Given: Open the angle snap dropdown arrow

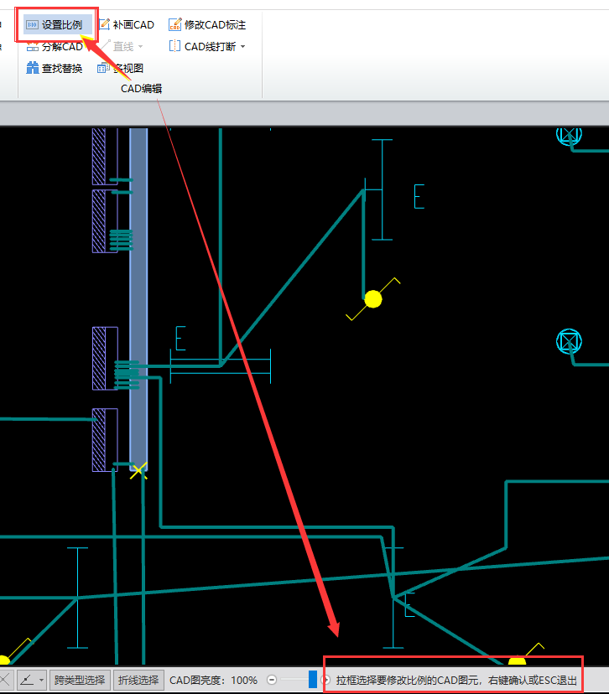Looking at the screenshot, I should point(41,680).
